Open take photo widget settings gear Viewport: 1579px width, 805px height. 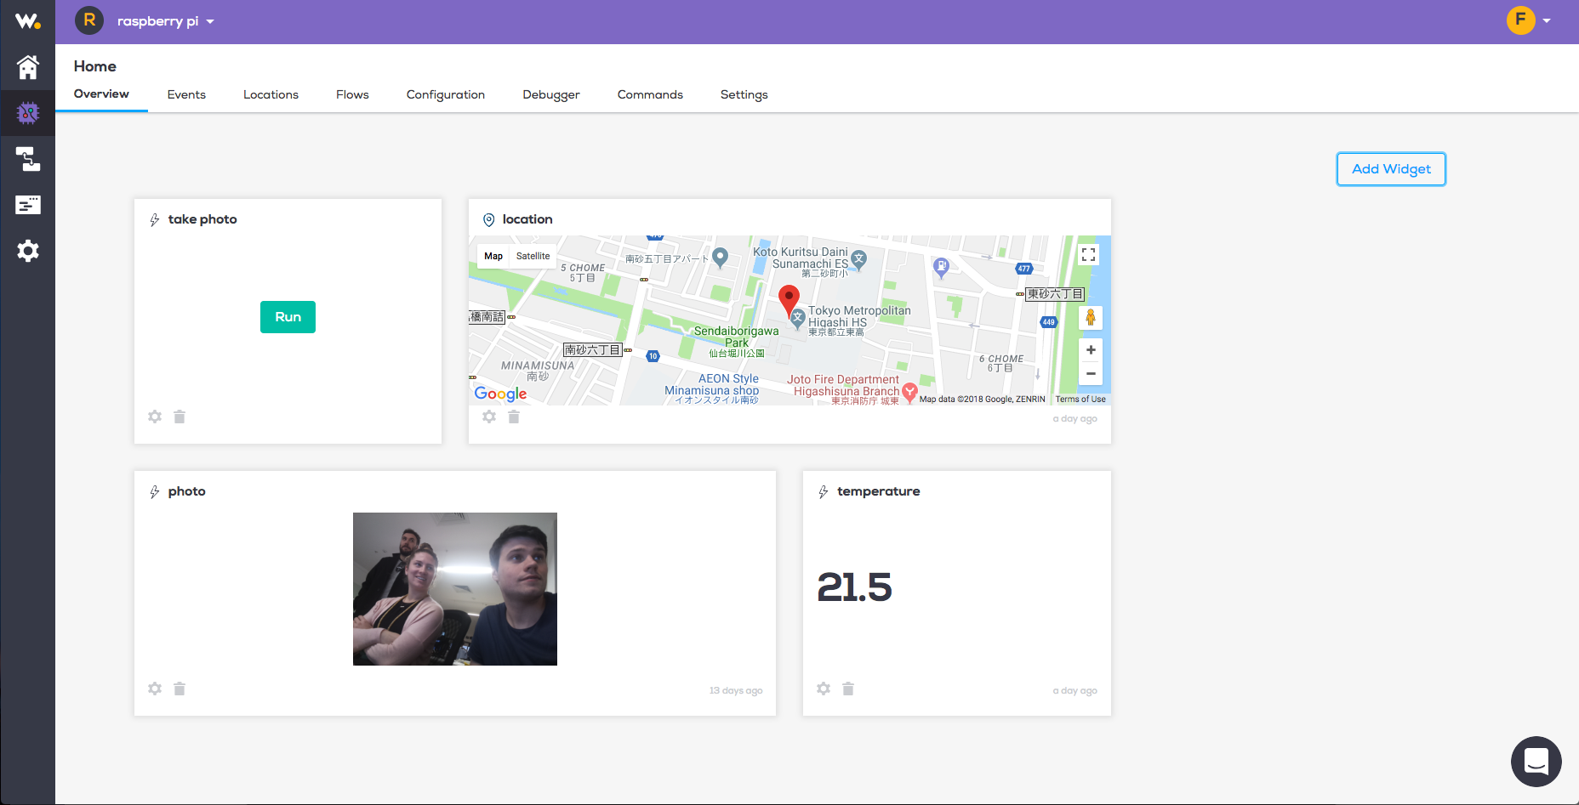coord(155,417)
